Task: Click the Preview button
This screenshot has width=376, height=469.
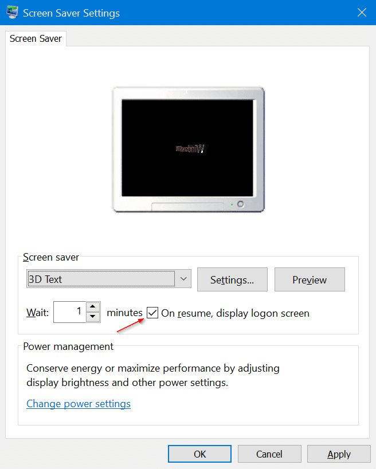Action: click(x=310, y=279)
